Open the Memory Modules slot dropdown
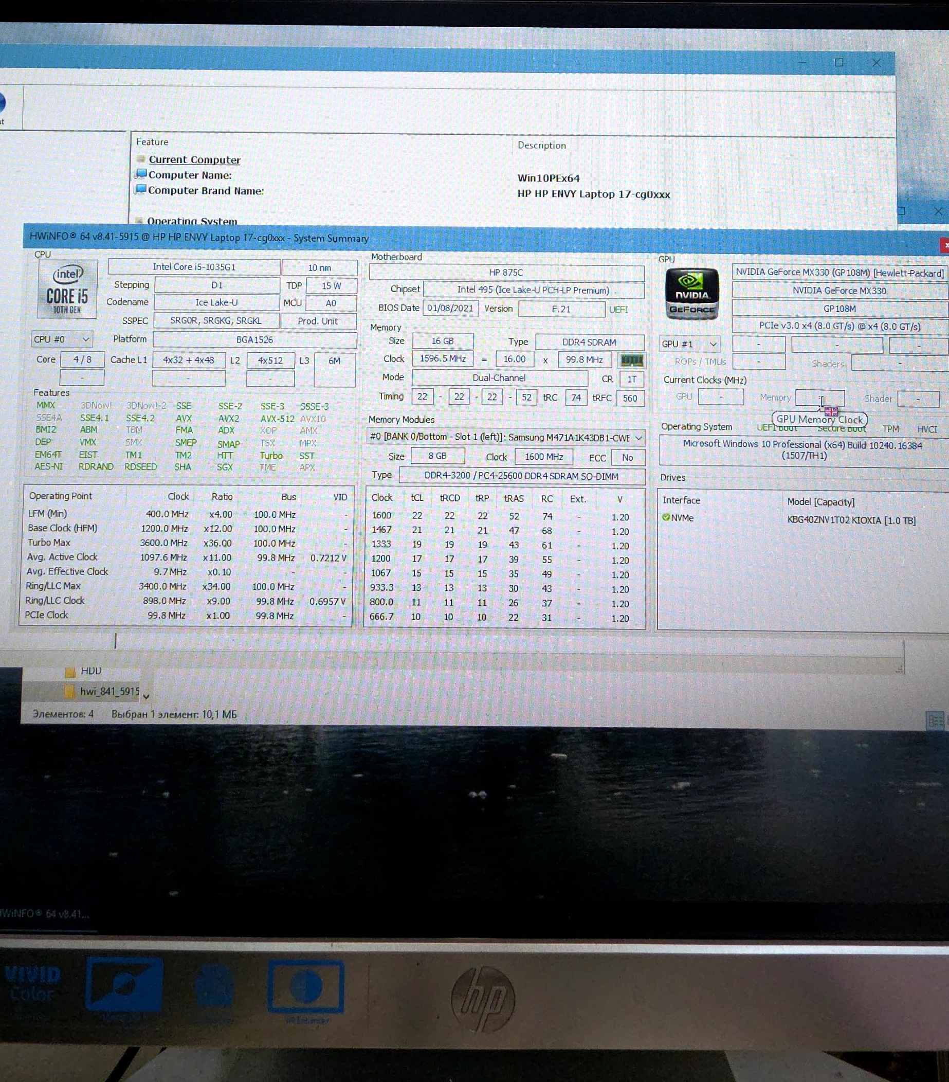 (x=505, y=437)
